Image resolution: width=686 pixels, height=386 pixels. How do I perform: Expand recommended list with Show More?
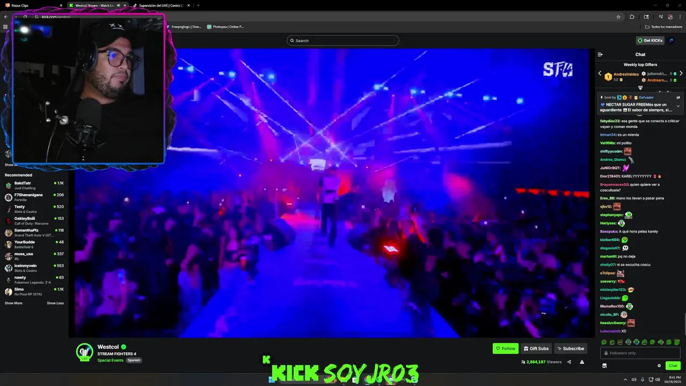13,303
